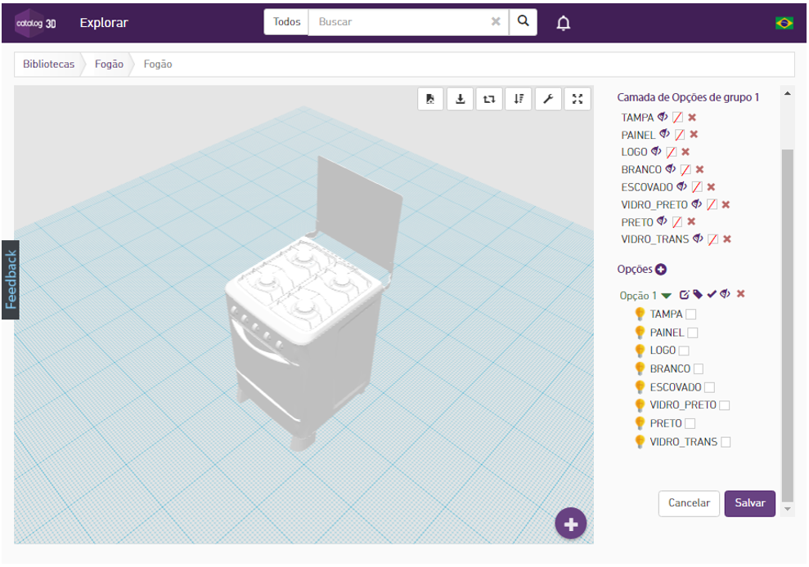Click the options panel scrollbar up arrow

(x=788, y=94)
